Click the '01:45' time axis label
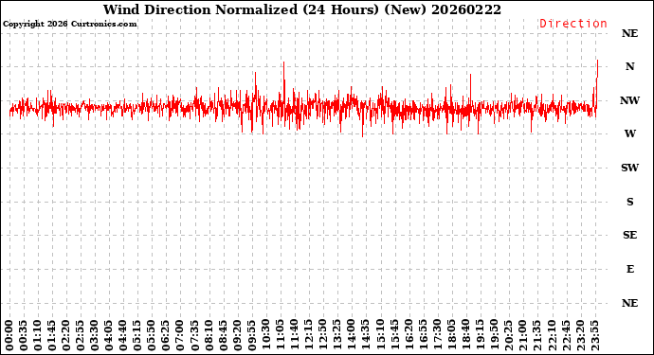Screen dimensions: 654x355 pyautogui.click(x=52, y=335)
